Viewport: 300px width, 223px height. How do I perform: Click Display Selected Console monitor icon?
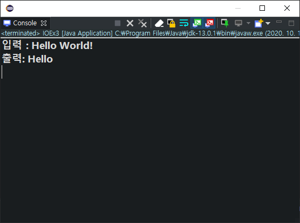pos(238,23)
